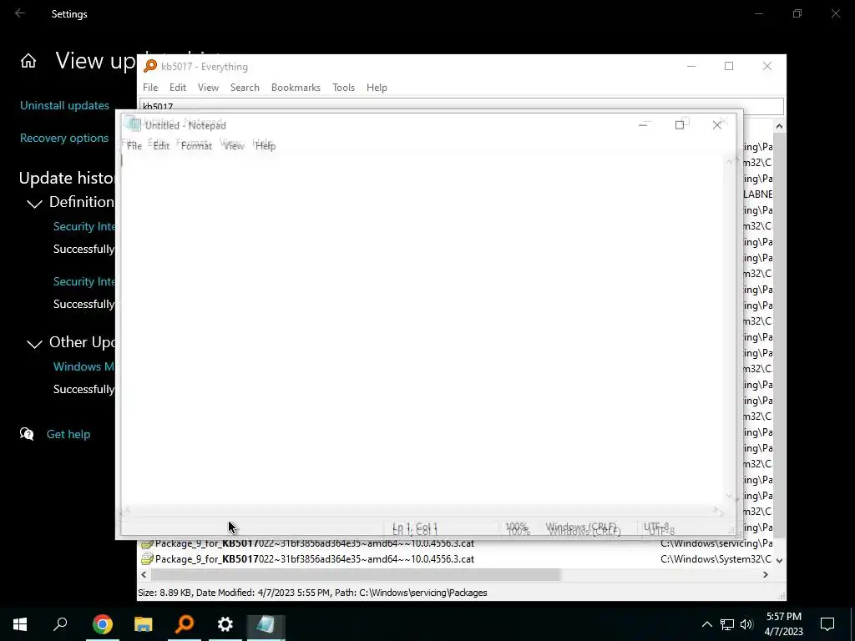Open Everything's Tools menu
This screenshot has width=855, height=641.
click(x=343, y=87)
